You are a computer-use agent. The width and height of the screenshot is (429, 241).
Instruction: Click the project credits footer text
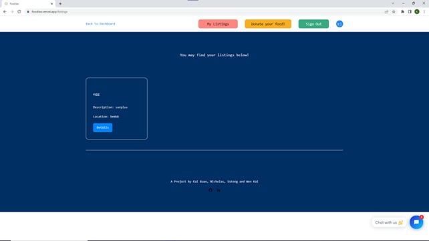tap(214, 182)
